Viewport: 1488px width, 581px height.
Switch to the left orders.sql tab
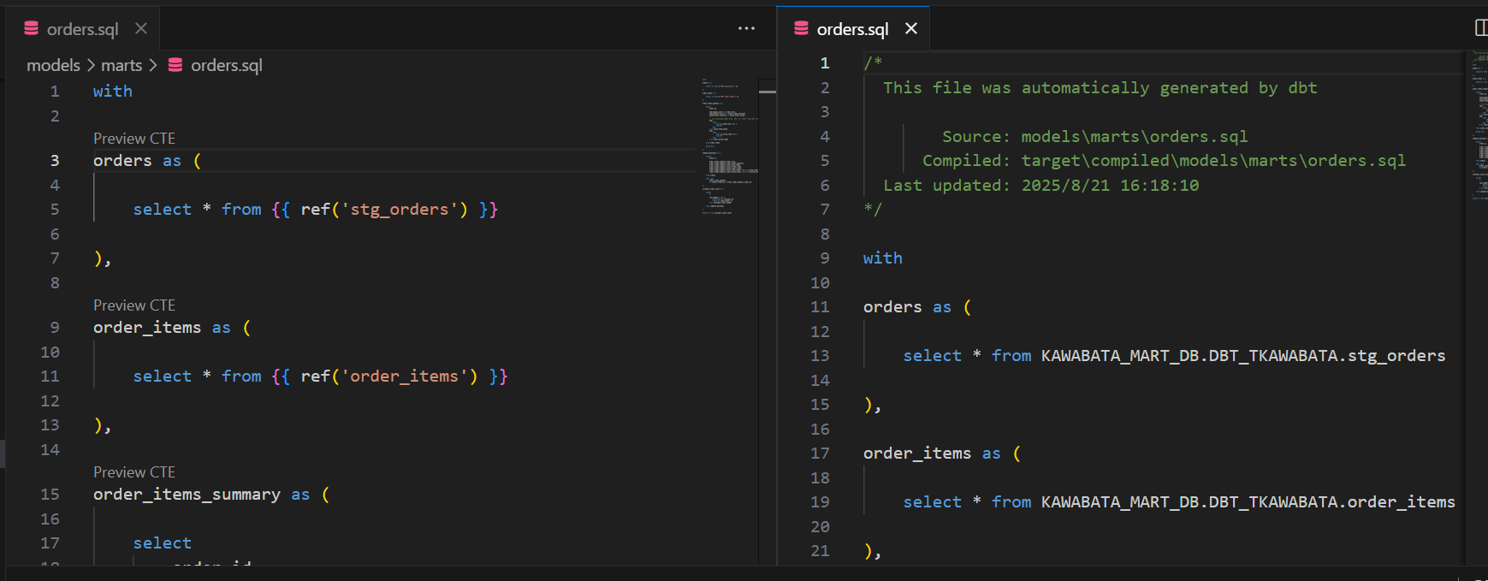[83, 29]
